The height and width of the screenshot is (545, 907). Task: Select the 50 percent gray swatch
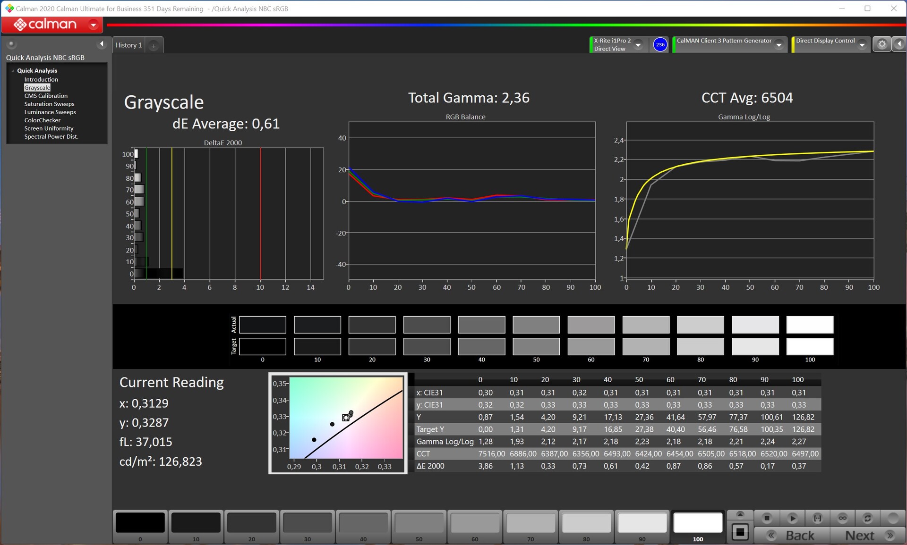pyautogui.click(x=419, y=523)
